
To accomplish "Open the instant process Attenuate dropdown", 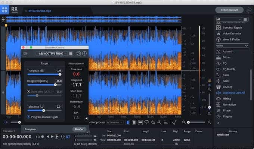I will click(115, 123).
